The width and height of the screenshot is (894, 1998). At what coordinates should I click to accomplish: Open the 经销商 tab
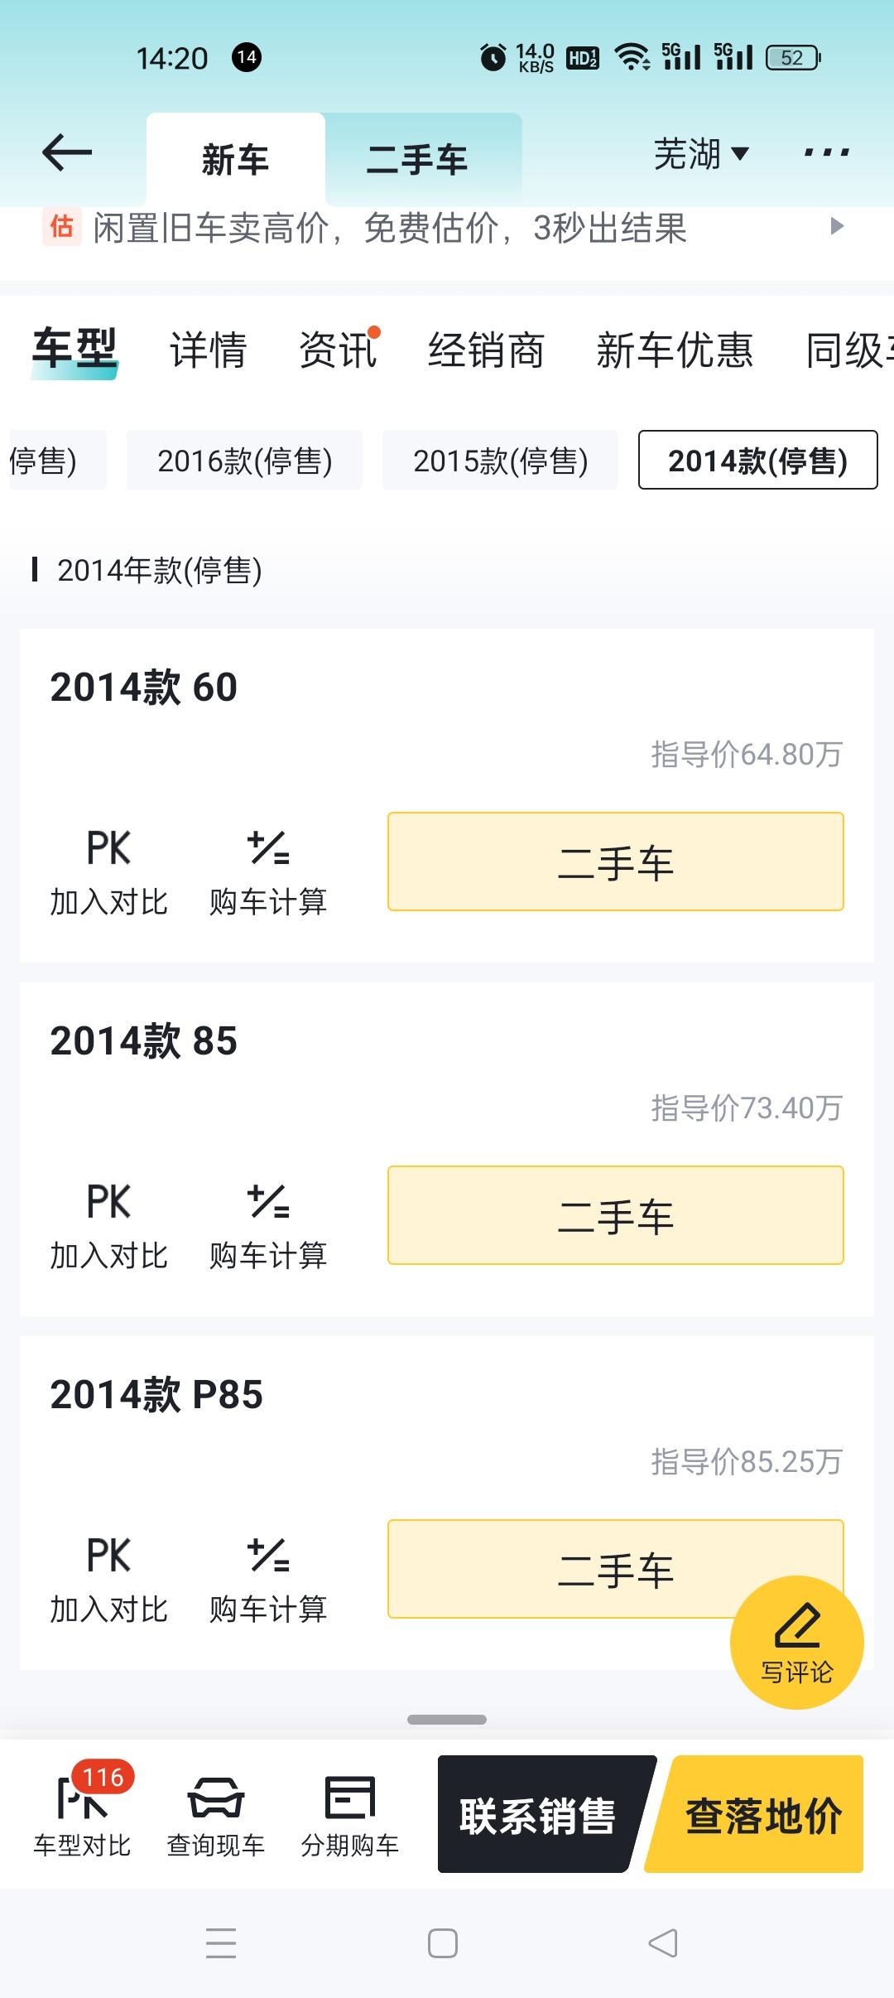486,350
